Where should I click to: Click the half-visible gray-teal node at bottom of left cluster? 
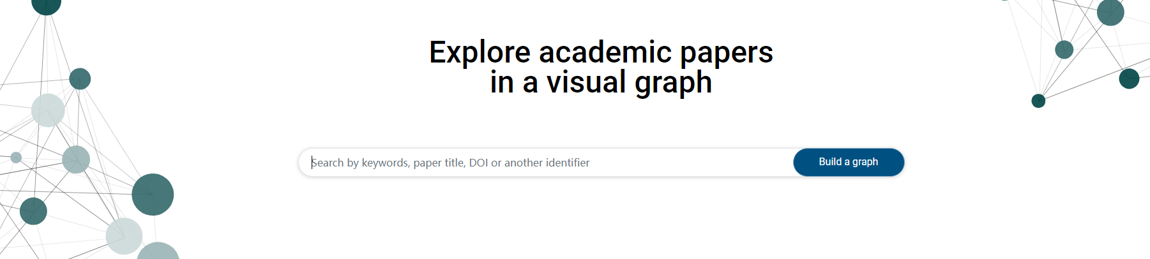coord(158,251)
